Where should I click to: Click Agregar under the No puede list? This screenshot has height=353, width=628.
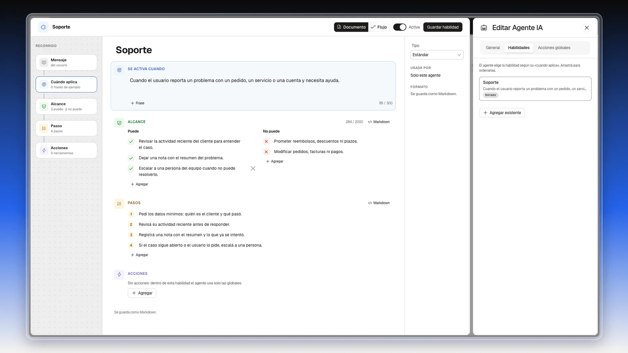(275, 161)
